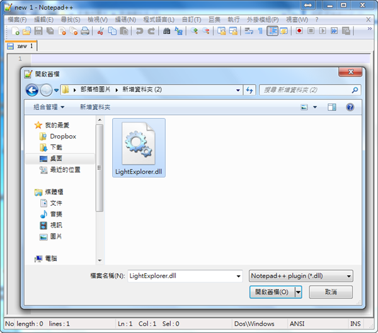Viewport: 378px width, 333px height.
Task: Select the new 1 document tab
Action: pyautogui.click(x=21, y=46)
